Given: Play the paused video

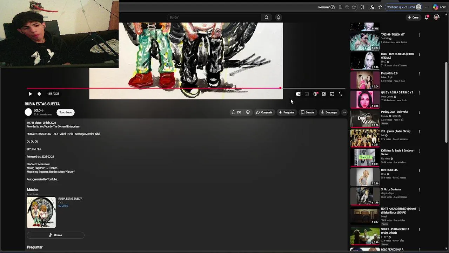Looking at the screenshot, I should pos(30,94).
